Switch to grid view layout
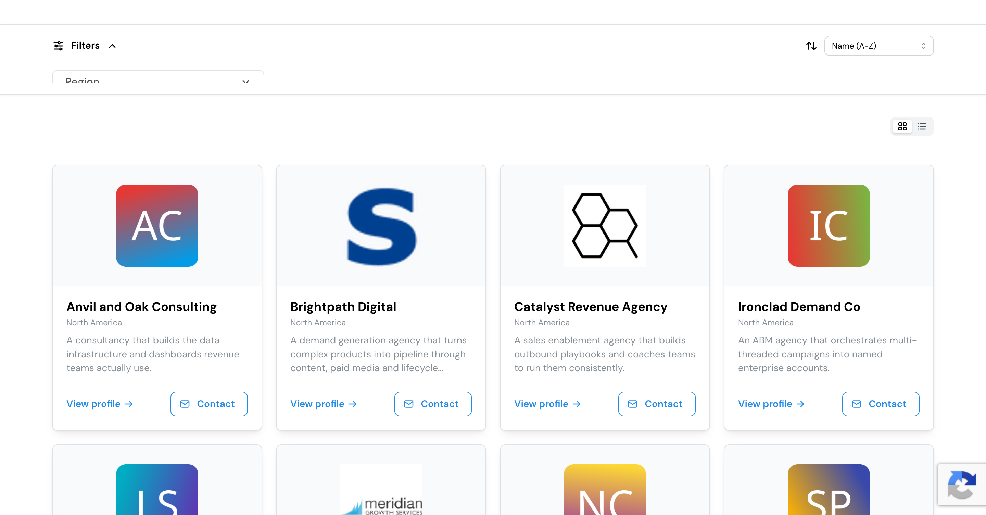 click(902, 126)
